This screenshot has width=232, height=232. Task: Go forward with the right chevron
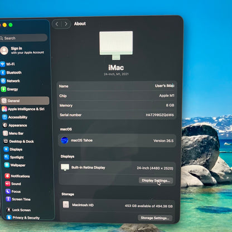point(66,24)
